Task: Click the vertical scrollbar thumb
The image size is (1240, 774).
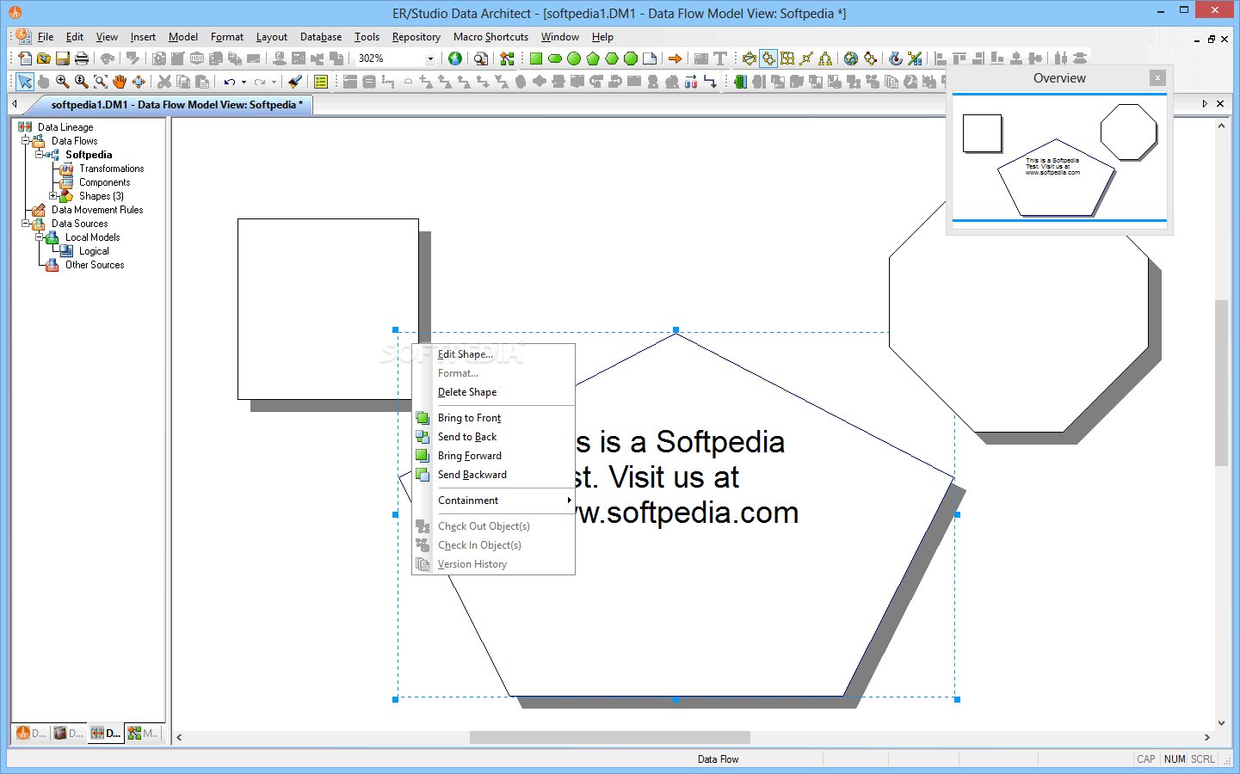Action: [x=1221, y=383]
